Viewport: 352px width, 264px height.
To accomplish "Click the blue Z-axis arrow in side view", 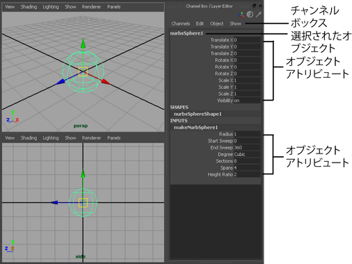I will click(x=54, y=202).
